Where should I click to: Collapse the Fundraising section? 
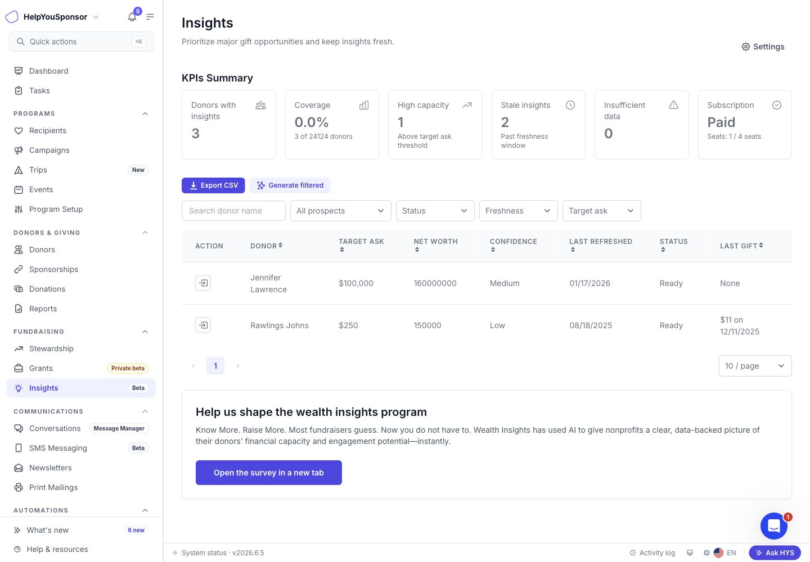[145, 332]
